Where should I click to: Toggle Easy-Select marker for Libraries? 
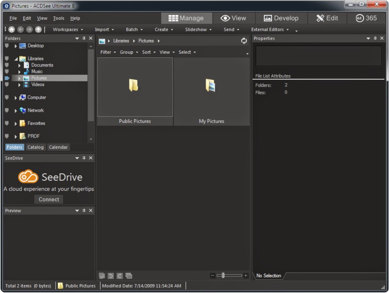(7, 59)
